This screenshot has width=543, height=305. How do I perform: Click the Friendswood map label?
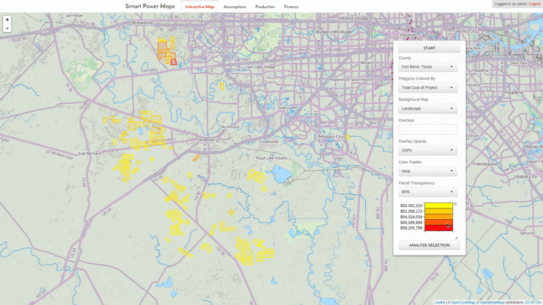(x=485, y=164)
